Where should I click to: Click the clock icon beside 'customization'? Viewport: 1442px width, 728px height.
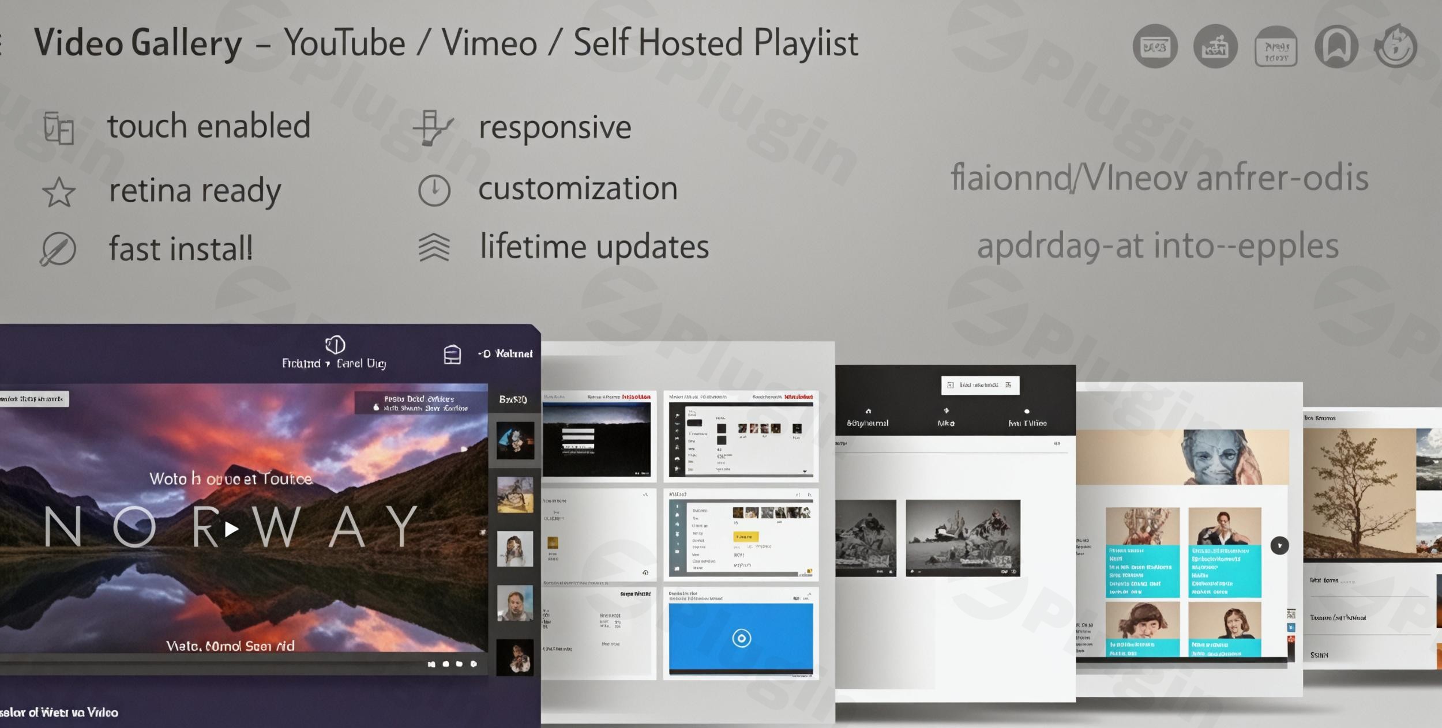coord(434,190)
